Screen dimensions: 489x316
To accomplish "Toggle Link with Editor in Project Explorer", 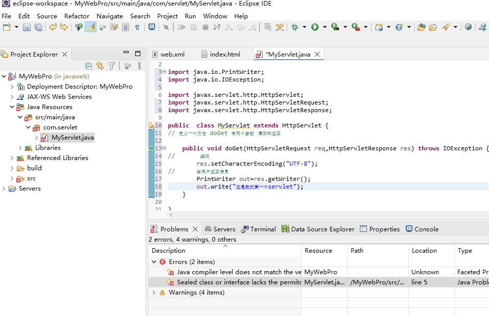I will tap(100, 66).
